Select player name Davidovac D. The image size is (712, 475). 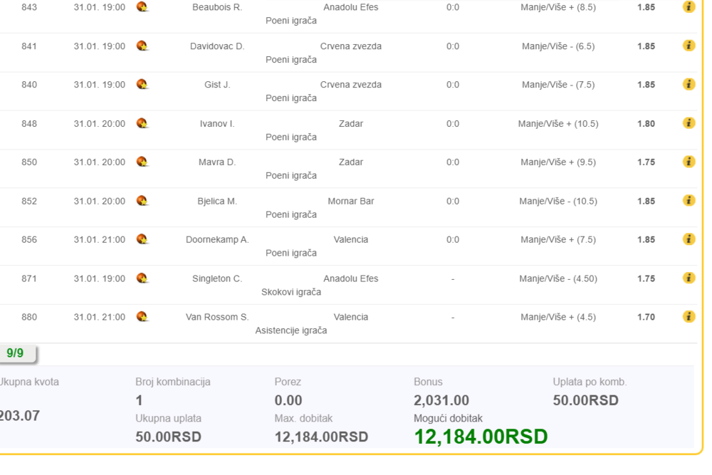(217, 46)
